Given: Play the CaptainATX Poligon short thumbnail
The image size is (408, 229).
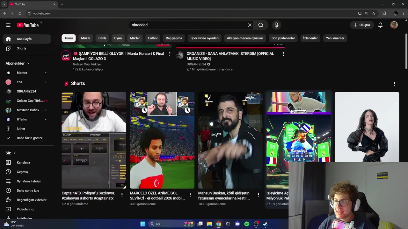Looking at the screenshot, I should [x=94, y=140].
